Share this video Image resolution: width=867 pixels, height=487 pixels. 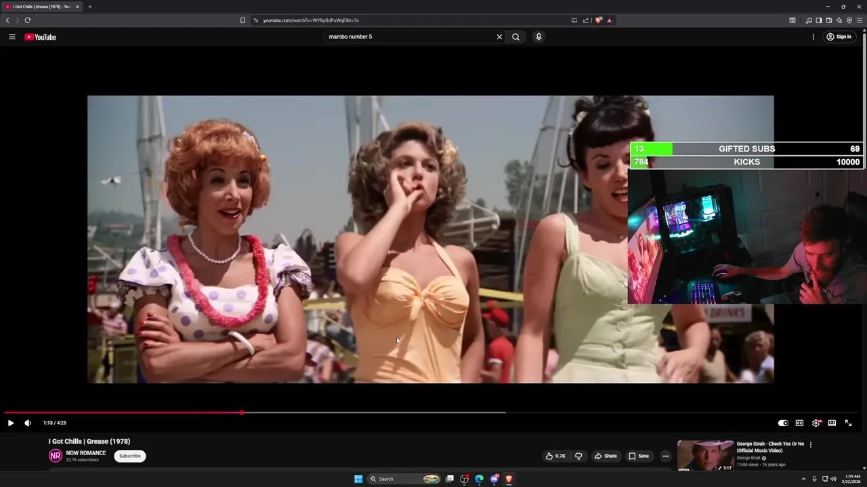pos(606,456)
